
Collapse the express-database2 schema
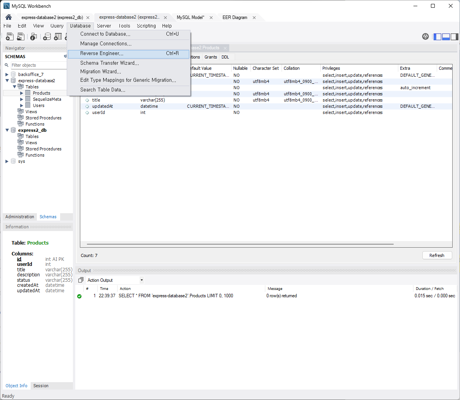tap(7, 80)
